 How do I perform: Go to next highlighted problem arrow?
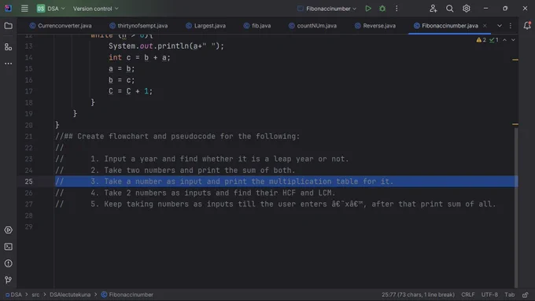[x=513, y=40]
